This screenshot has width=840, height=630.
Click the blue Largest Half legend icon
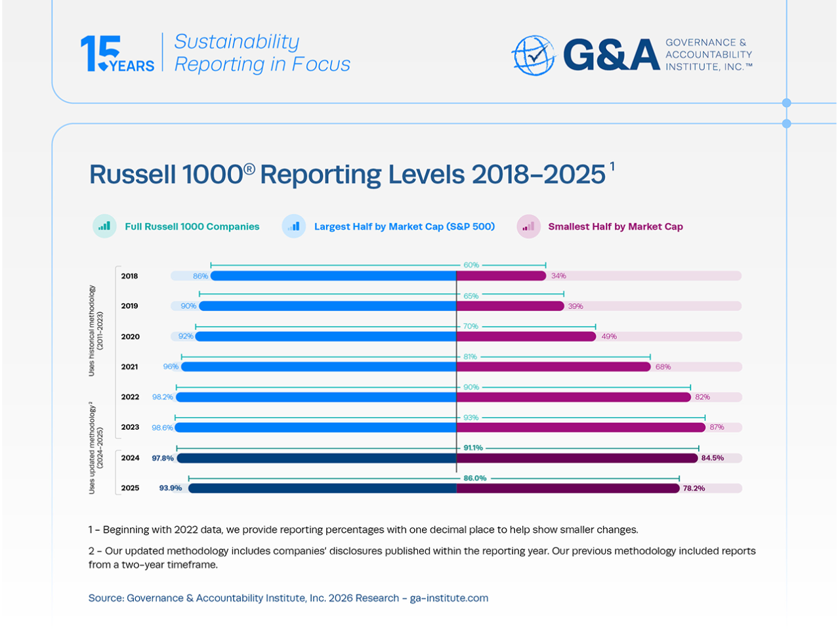coord(294,226)
